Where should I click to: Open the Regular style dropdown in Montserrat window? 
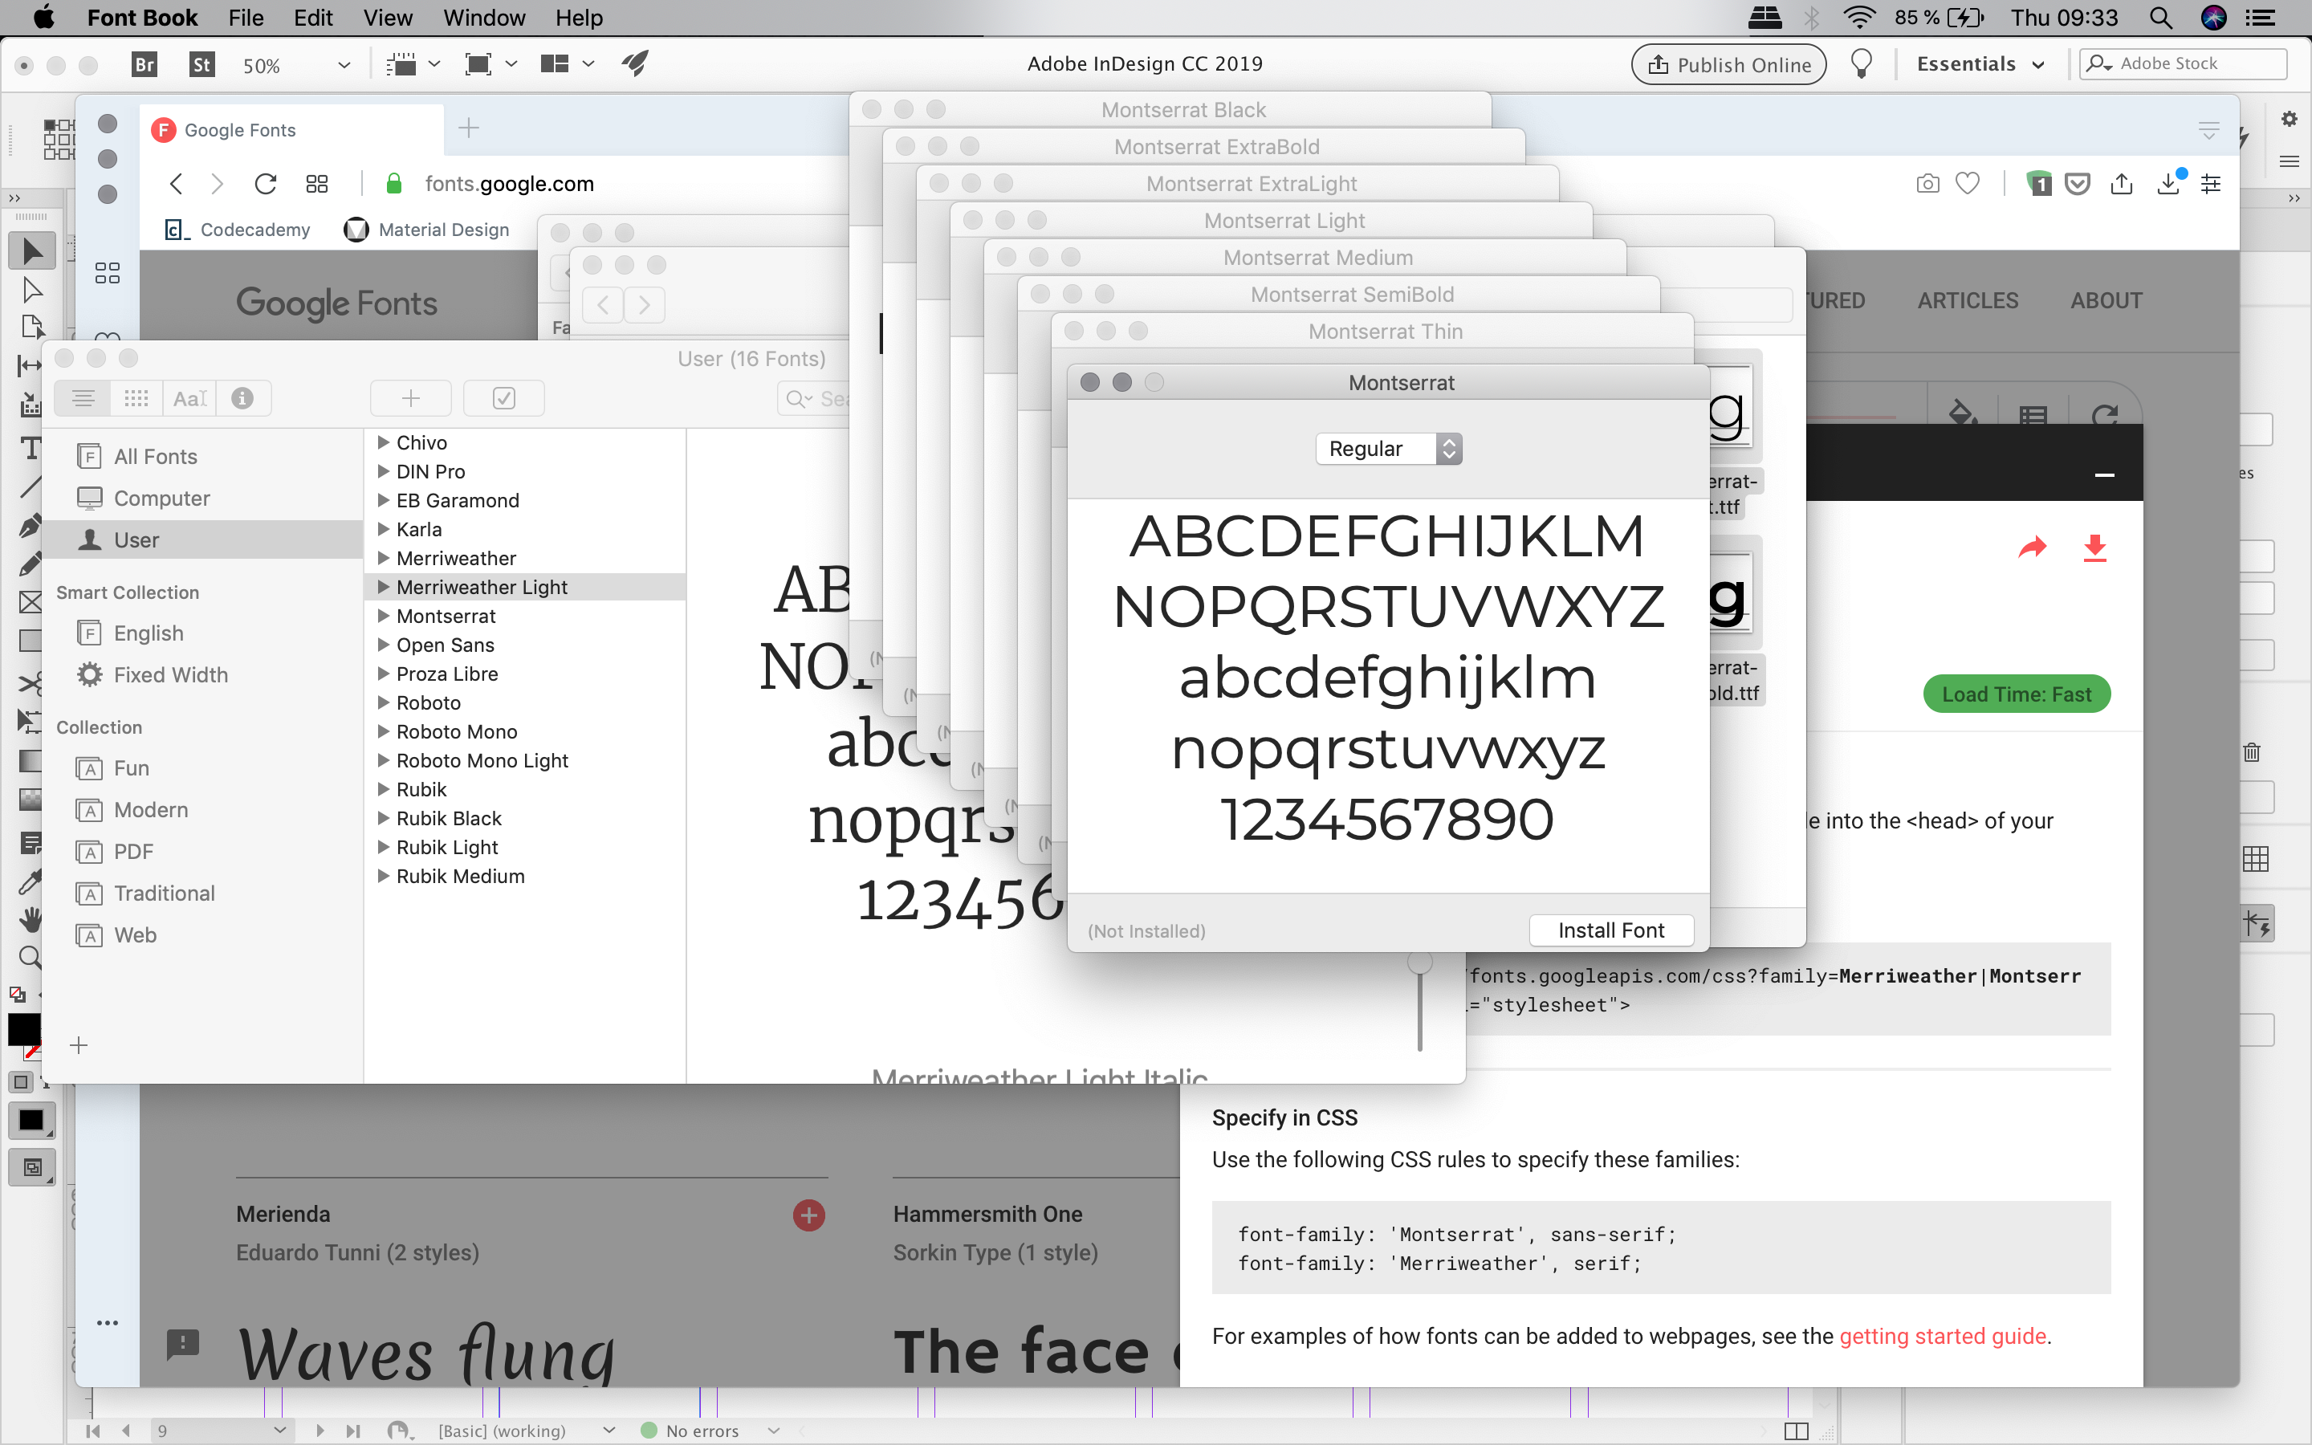[x=1388, y=448]
